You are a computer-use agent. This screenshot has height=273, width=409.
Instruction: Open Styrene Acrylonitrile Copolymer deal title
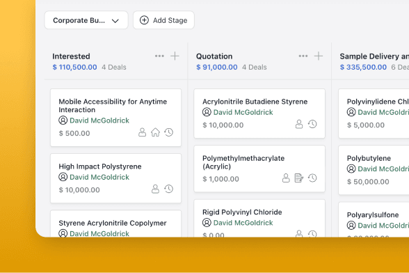(113, 223)
